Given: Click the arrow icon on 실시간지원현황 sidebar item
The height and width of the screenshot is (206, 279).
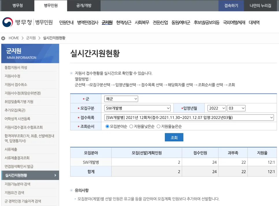Looking at the screenshot, I should (55, 175).
